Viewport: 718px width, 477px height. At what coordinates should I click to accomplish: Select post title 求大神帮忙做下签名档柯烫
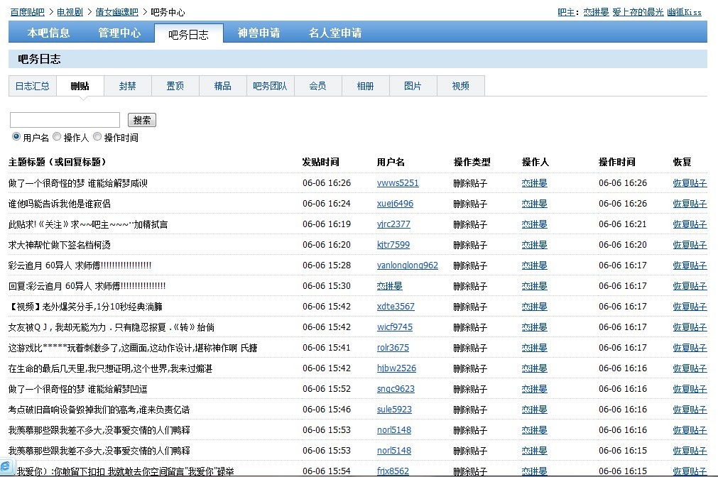pyautogui.click(x=60, y=245)
